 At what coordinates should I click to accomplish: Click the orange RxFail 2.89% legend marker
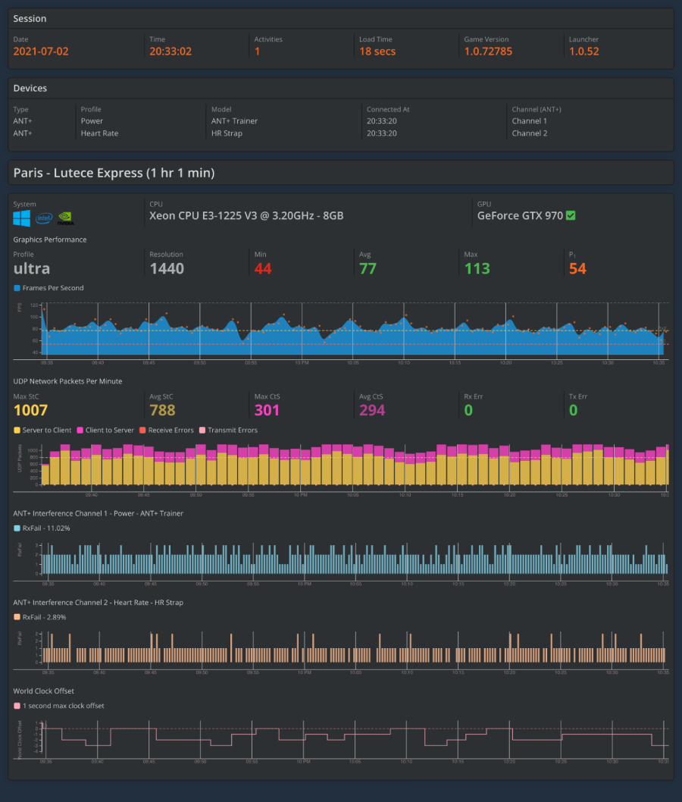click(x=17, y=617)
